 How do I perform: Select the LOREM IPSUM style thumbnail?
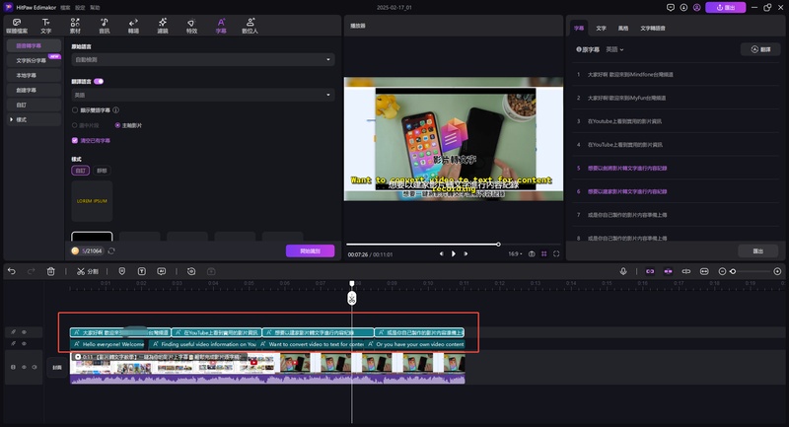click(92, 201)
